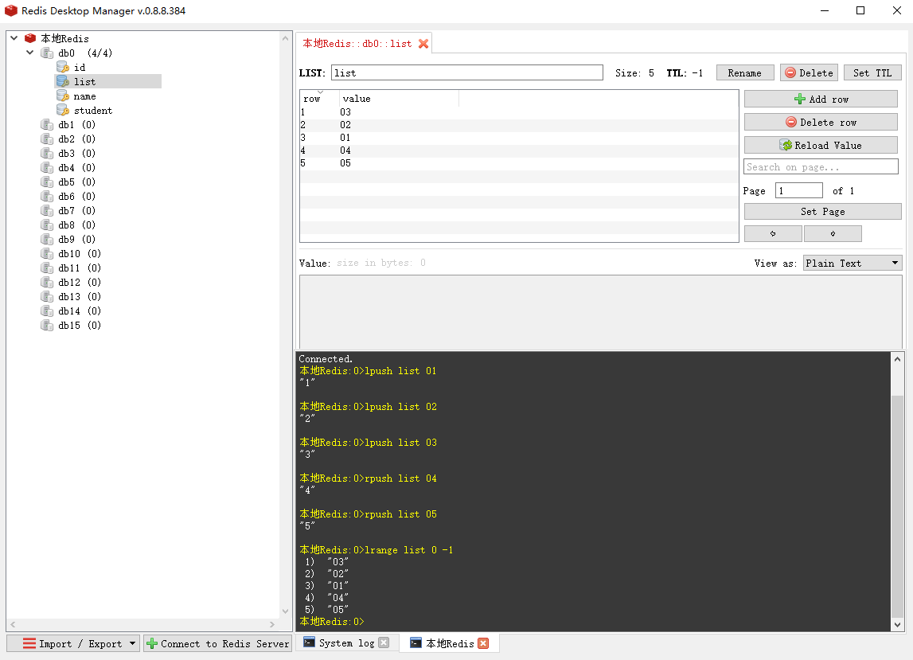
Task: Click the db12 database icon
Action: (47, 283)
